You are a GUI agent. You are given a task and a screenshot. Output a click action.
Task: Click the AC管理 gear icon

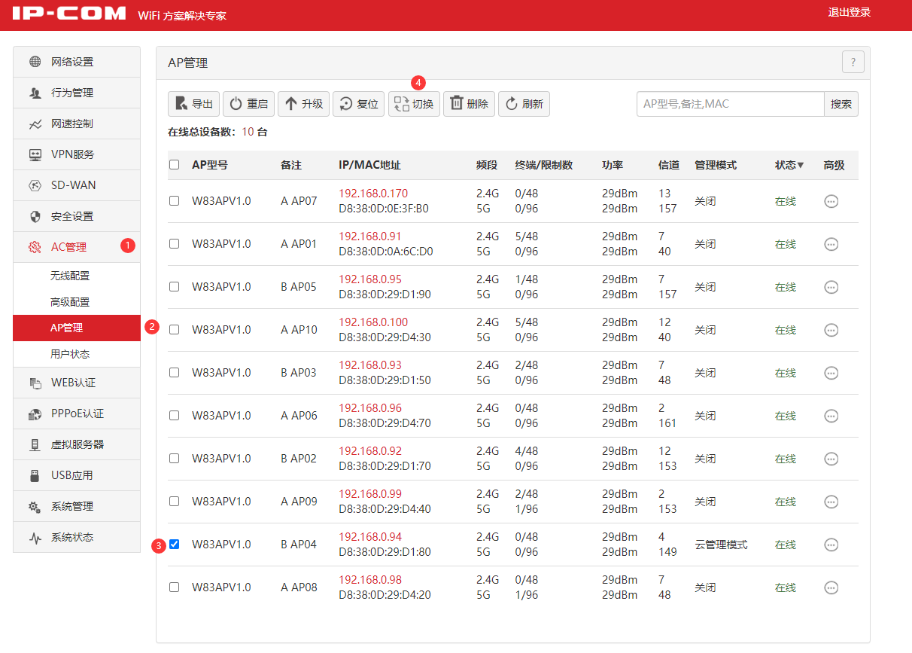pyautogui.click(x=35, y=247)
